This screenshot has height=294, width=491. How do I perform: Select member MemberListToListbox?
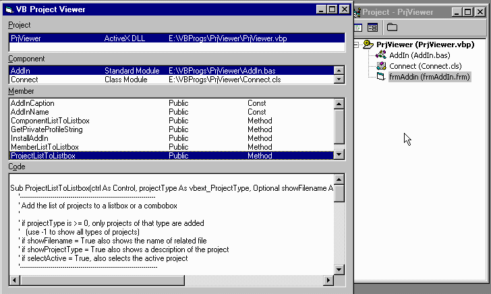tap(171, 147)
